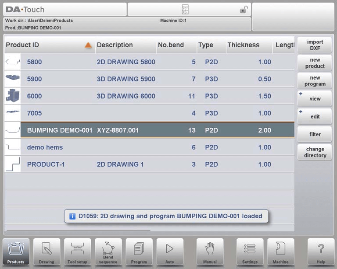Click horizontal scrollbar below product list
This screenshot has height=269, width=337.
click(78, 231)
